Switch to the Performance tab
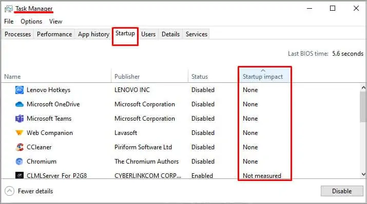367x204 pixels. coord(54,34)
